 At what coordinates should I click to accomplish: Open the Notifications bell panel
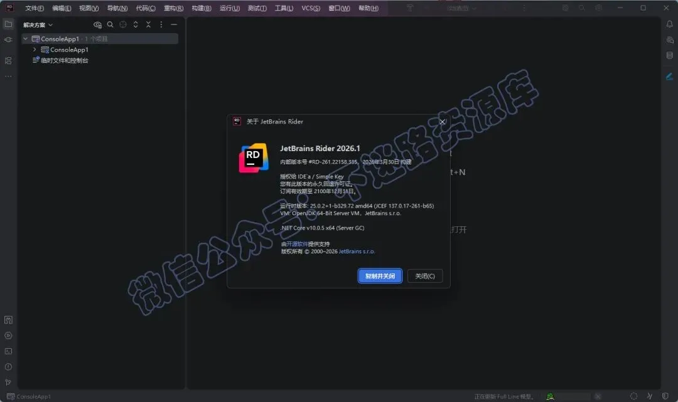tap(669, 24)
